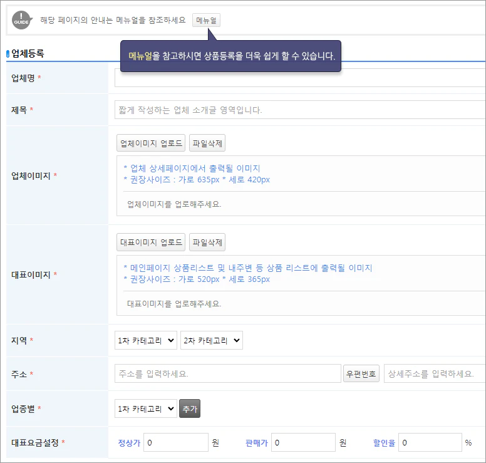
Task: Click the 업체등록 section heading
Action: point(28,53)
